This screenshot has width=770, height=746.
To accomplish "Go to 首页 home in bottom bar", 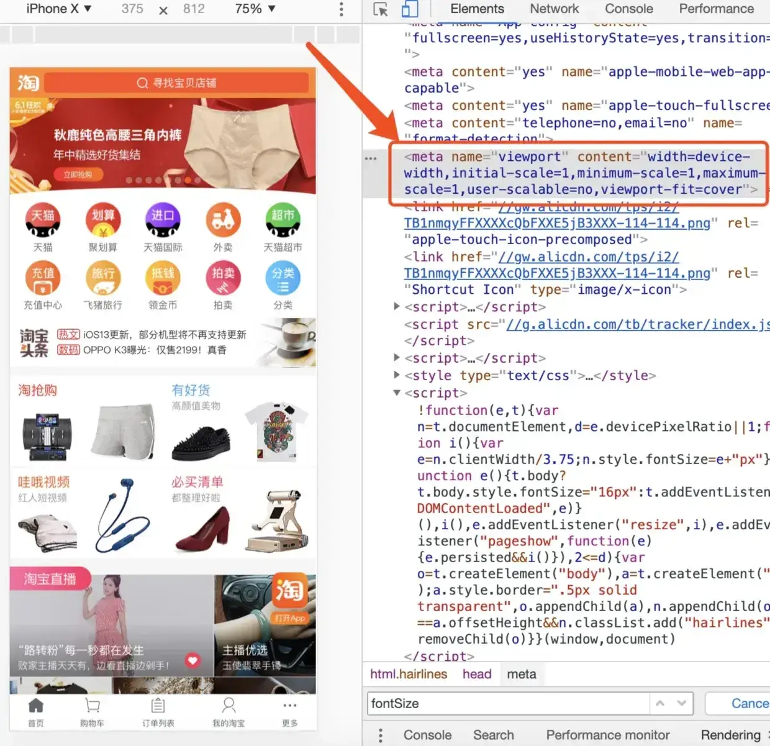I will point(36,712).
